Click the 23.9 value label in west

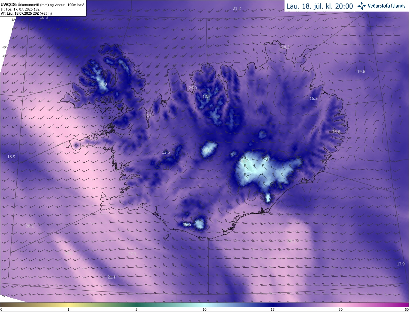tap(147, 116)
